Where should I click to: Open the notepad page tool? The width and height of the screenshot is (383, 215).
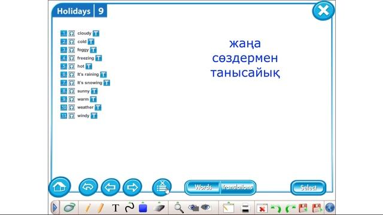[x=228, y=208]
